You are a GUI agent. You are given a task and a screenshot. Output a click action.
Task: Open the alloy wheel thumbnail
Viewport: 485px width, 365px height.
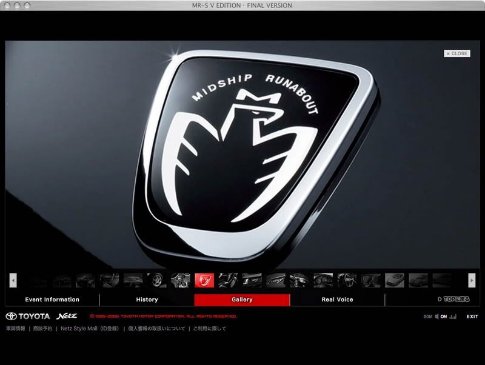[157, 281]
